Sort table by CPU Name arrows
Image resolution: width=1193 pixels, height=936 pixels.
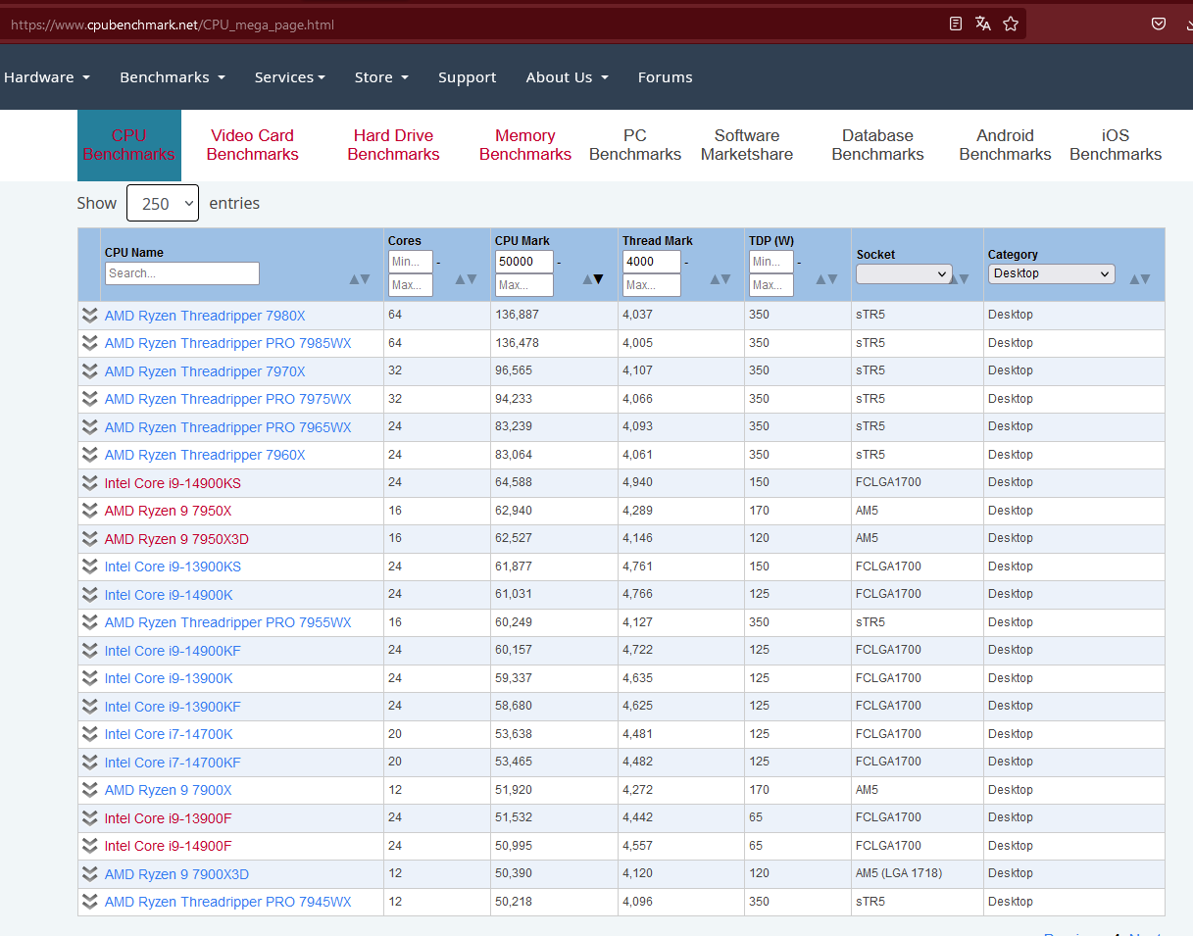pyautogui.click(x=360, y=279)
